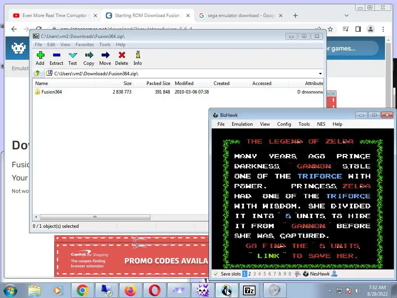Image resolution: width=397 pixels, height=298 pixels.
Task: Open a new Chrome tab
Action: tap(295, 16)
